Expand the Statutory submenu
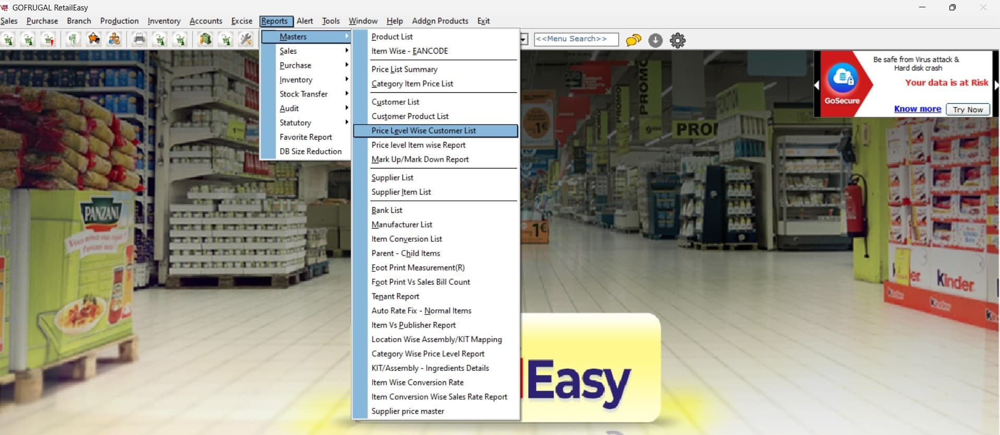This screenshot has width=1000, height=435. click(306, 123)
